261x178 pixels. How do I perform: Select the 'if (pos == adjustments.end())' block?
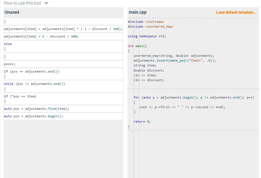coord(63,74)
